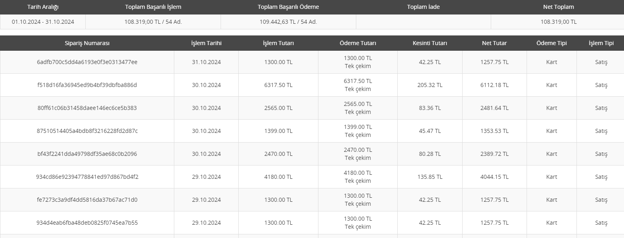Click order 80ff61c06b31458daee146ec6ce5b383
The image size is (624, 238).
pos(87,108)
